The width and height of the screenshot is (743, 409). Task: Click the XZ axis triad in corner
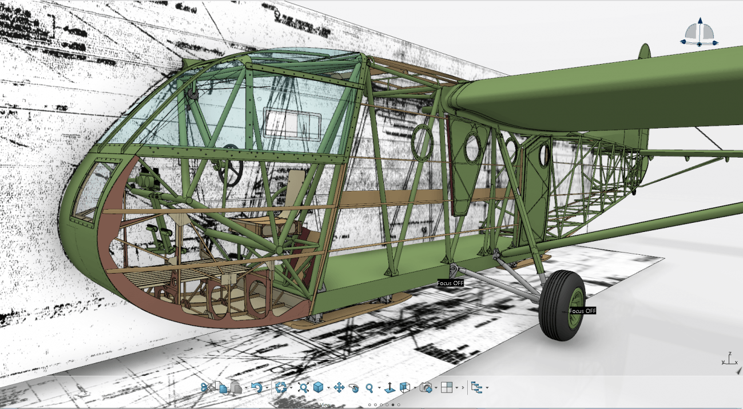tap(728, 359)
